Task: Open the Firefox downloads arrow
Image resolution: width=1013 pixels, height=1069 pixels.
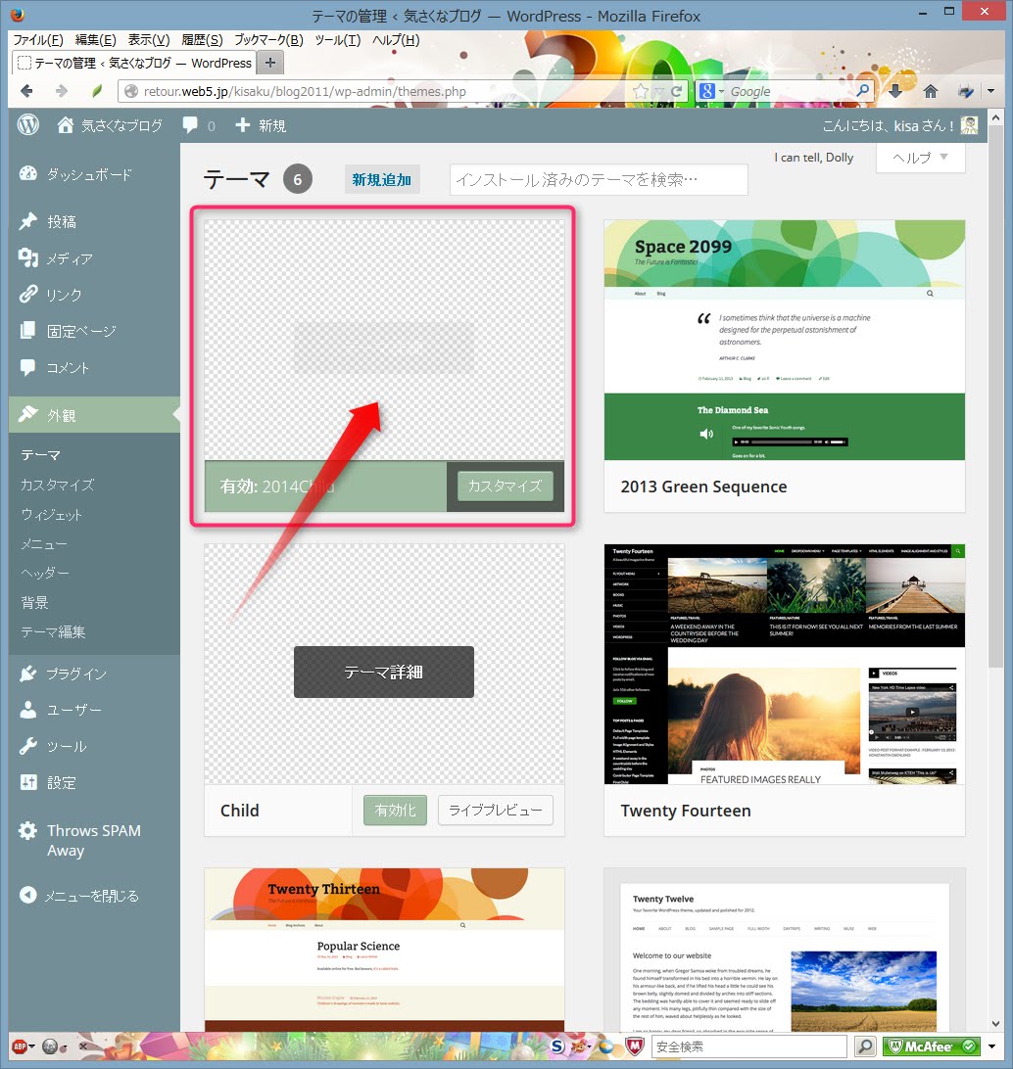Action: [x=895, y=91]
